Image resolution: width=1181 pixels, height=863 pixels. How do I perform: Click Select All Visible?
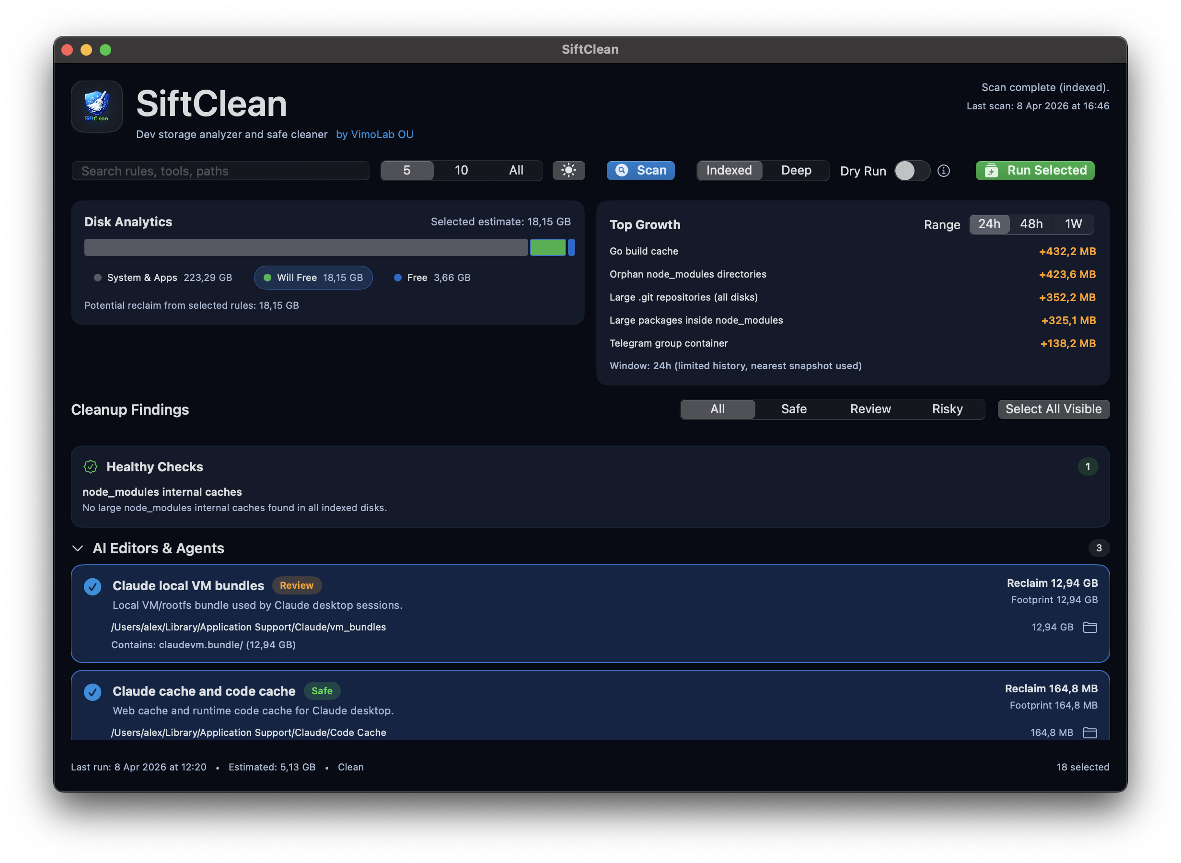tap(1054, 409)
